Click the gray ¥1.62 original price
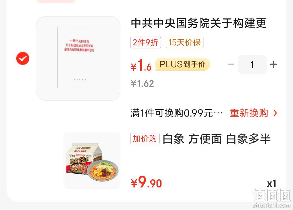Viewport: 293px width, 210px height. point(142,83)
